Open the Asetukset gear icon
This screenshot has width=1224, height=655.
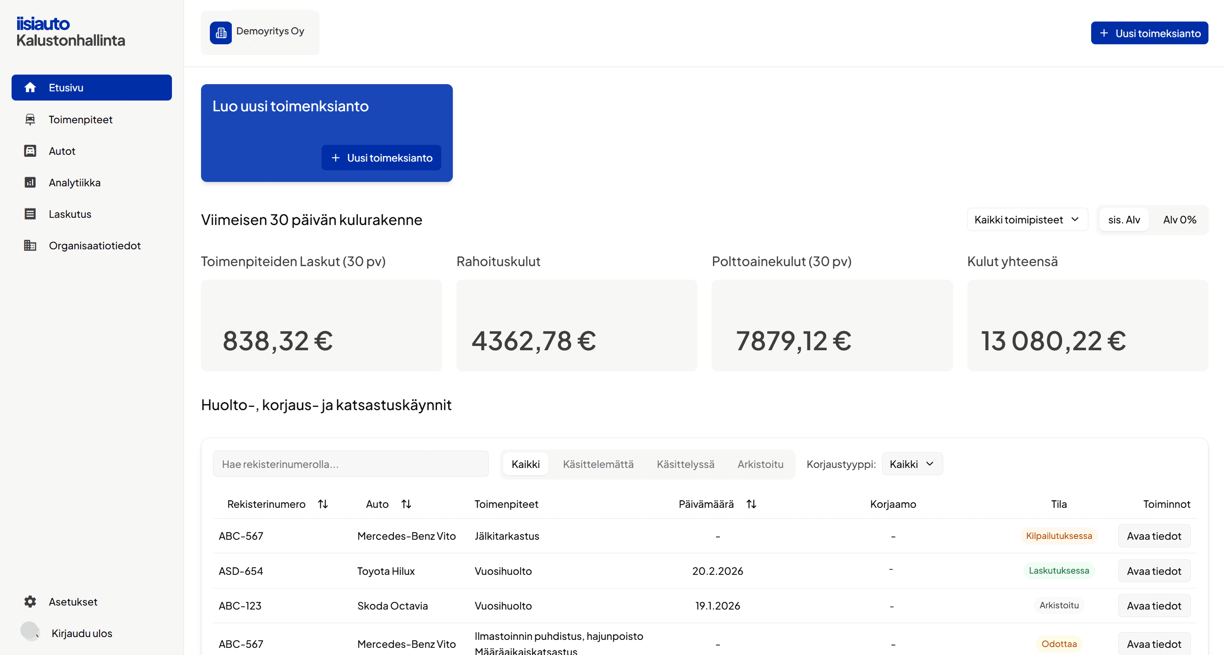[x=30, y=602]
